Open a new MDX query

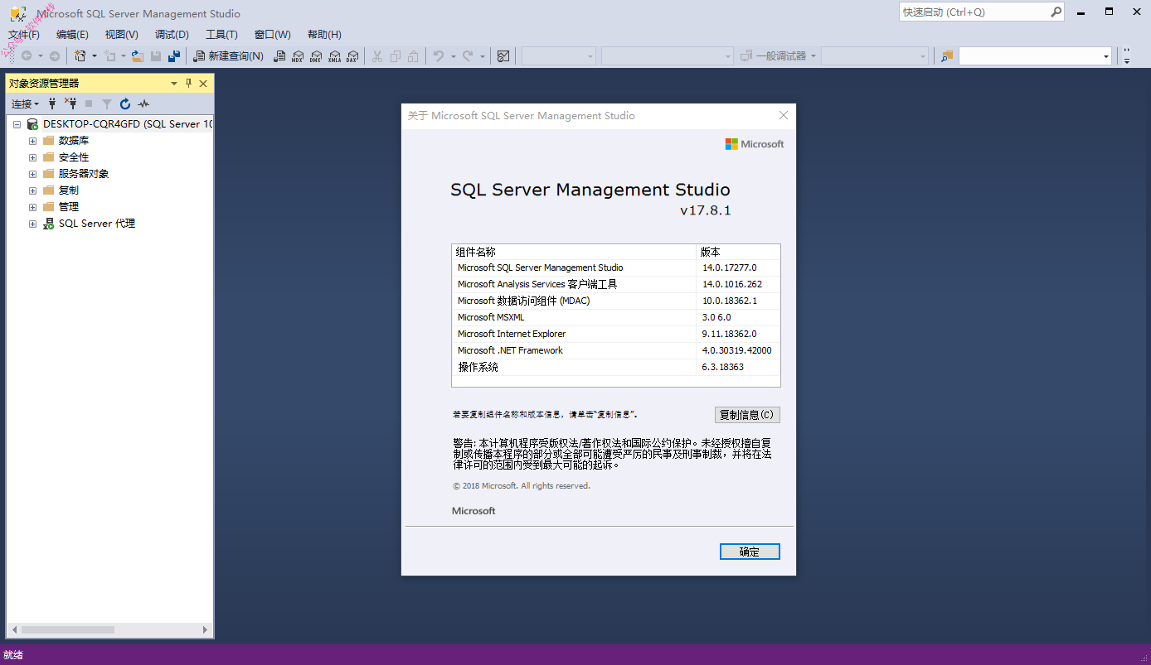point(298,56)
